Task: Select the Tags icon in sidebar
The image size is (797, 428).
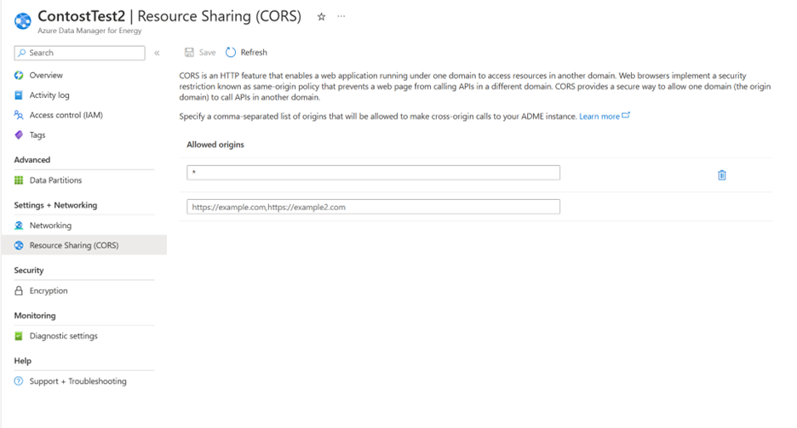Action: [x=19, y=134]
